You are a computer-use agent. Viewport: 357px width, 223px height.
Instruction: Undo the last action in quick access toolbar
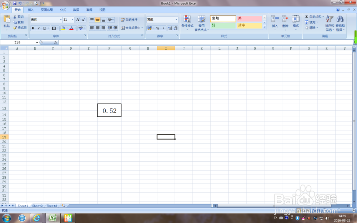(x=20, y=3)
